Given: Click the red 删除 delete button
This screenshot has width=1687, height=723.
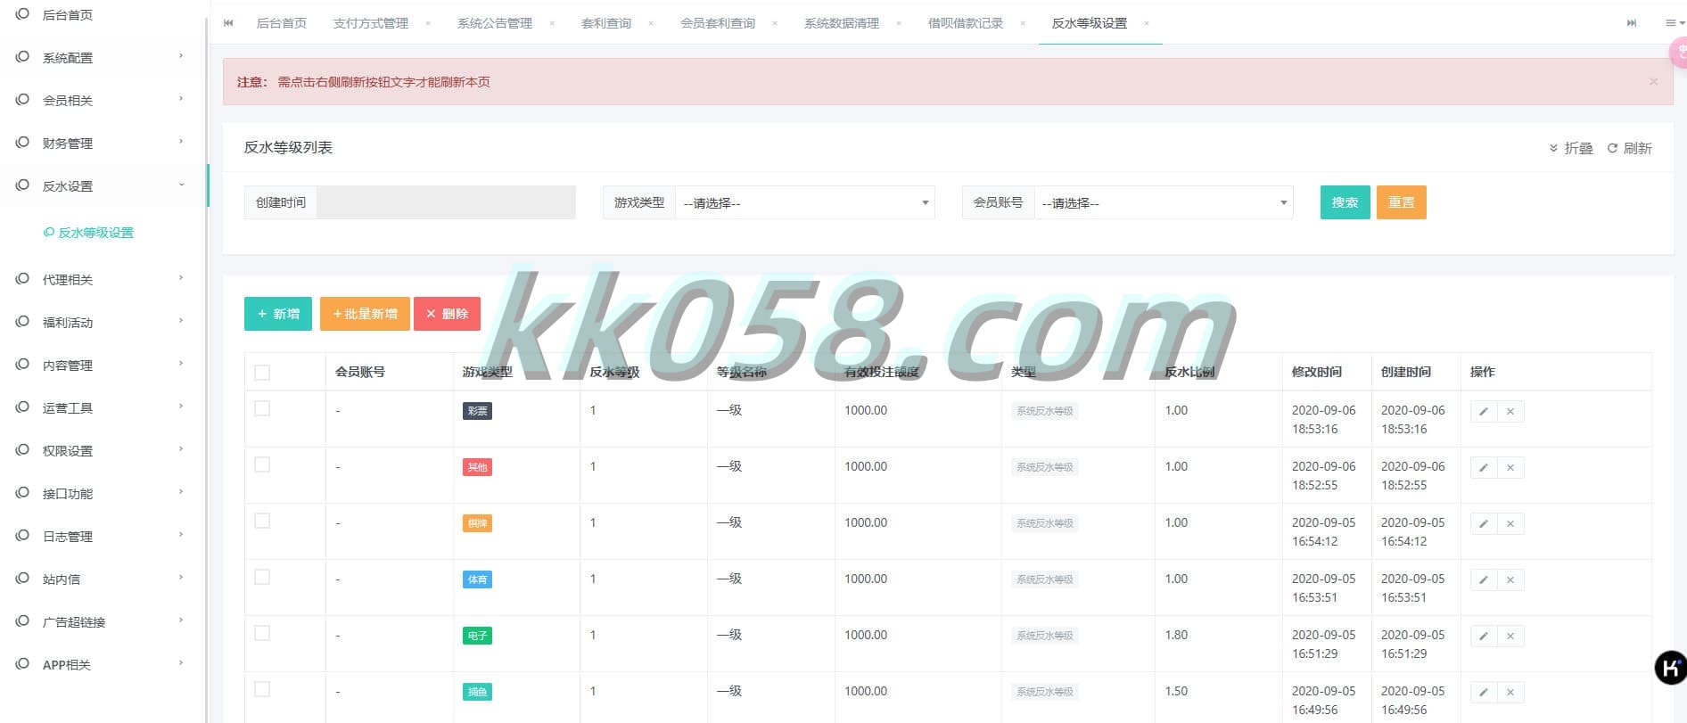Looking at the screenshot, I should click(x=448, y=314).
